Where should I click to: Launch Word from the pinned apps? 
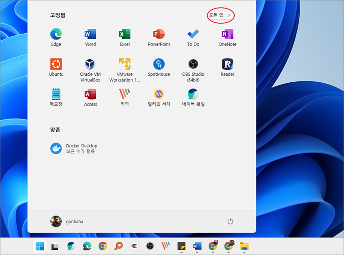click(90, 37)
